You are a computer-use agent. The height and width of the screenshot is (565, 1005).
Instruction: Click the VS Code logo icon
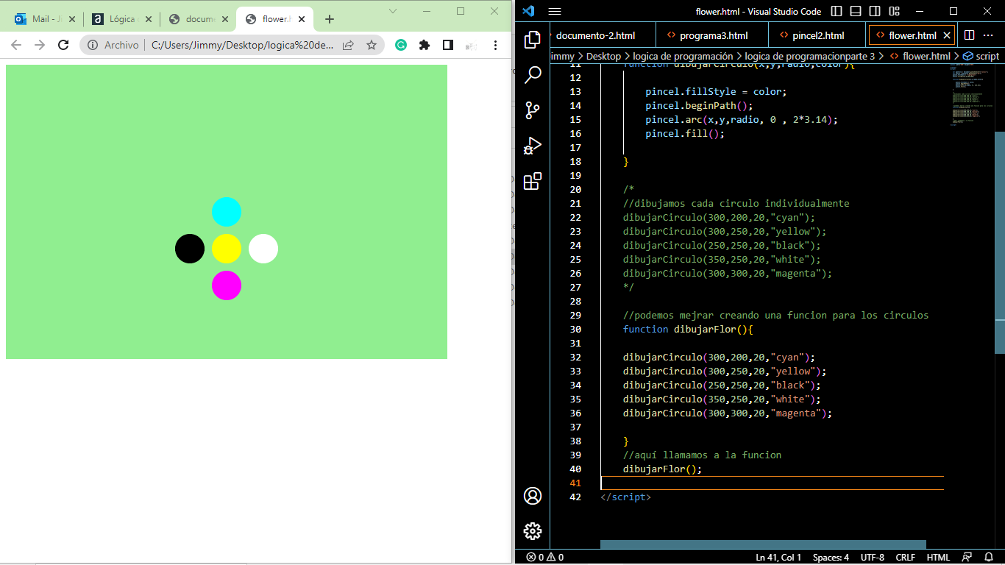pos(528,11)
